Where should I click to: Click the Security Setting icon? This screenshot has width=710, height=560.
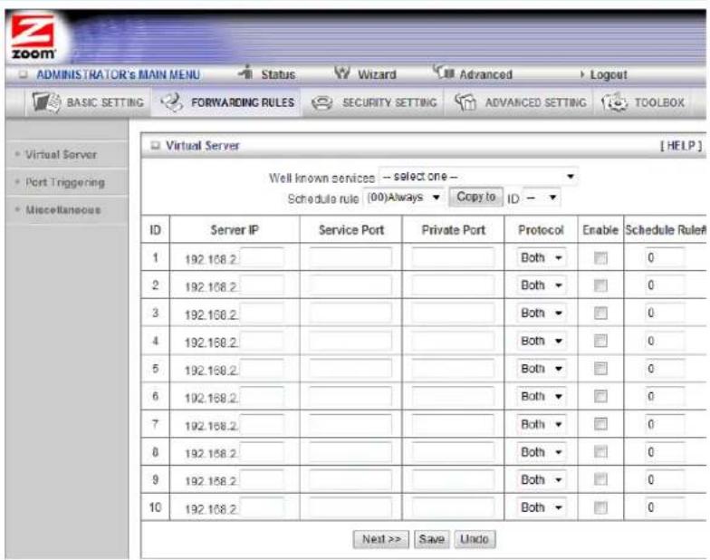tap(322, 103)
